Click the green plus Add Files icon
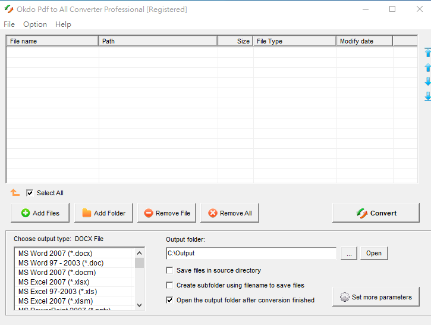Viewport: 431px width, 325px height. (x=26, y=213)
